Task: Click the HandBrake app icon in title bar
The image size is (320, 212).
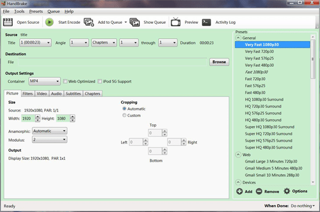Action: tap(3, 3)
